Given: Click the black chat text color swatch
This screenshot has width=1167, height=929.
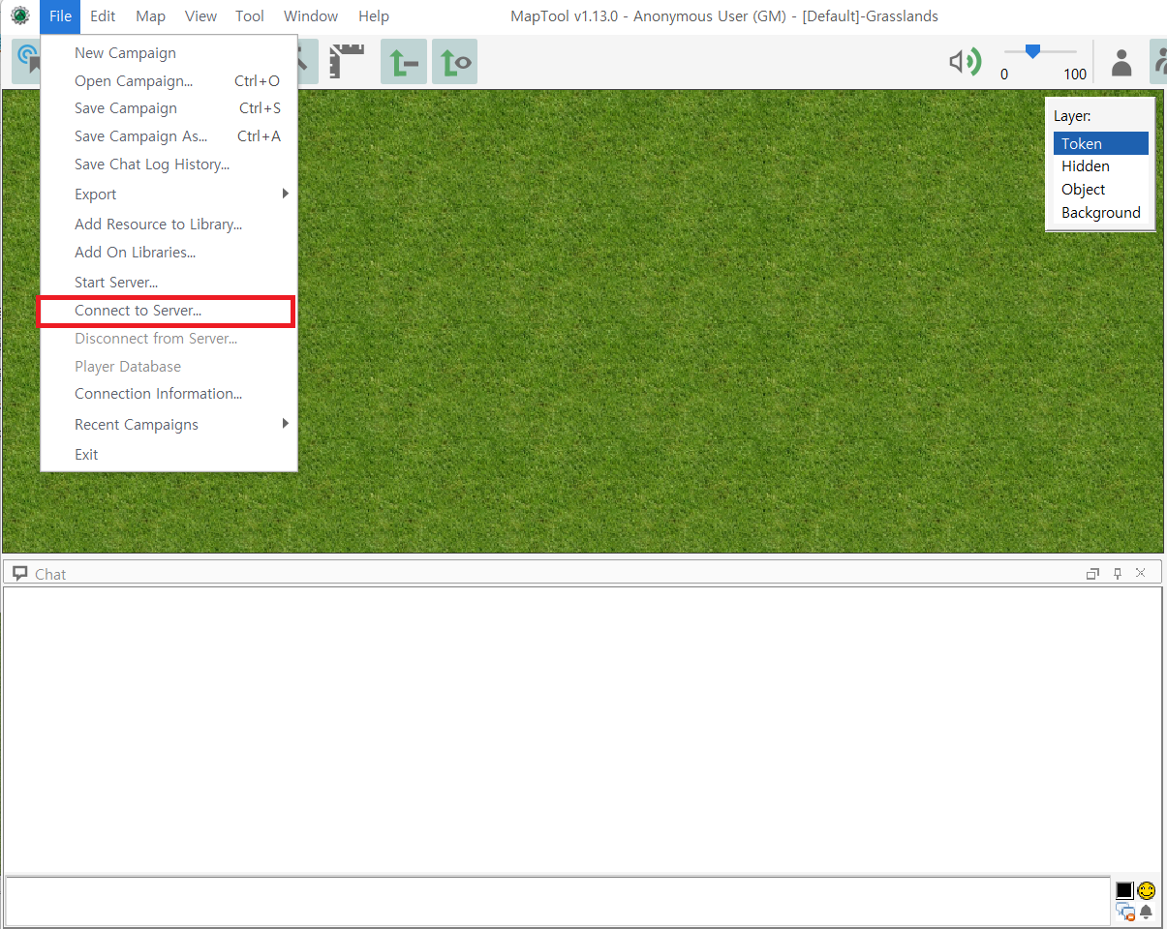Looking at the screenshot, I should tap(1124, 890).
